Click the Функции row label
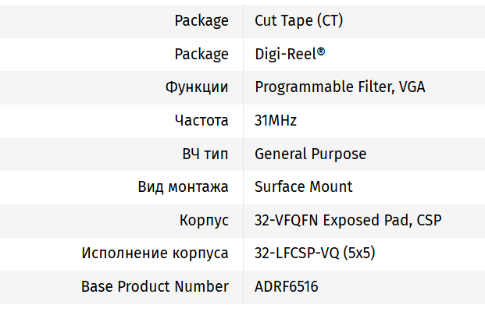This screenshot has width=485, height=312. (197, 87)
